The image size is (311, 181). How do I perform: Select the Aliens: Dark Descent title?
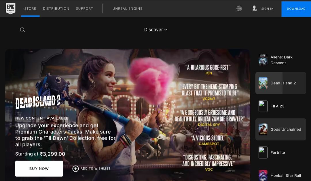click(x=281, y=60)
